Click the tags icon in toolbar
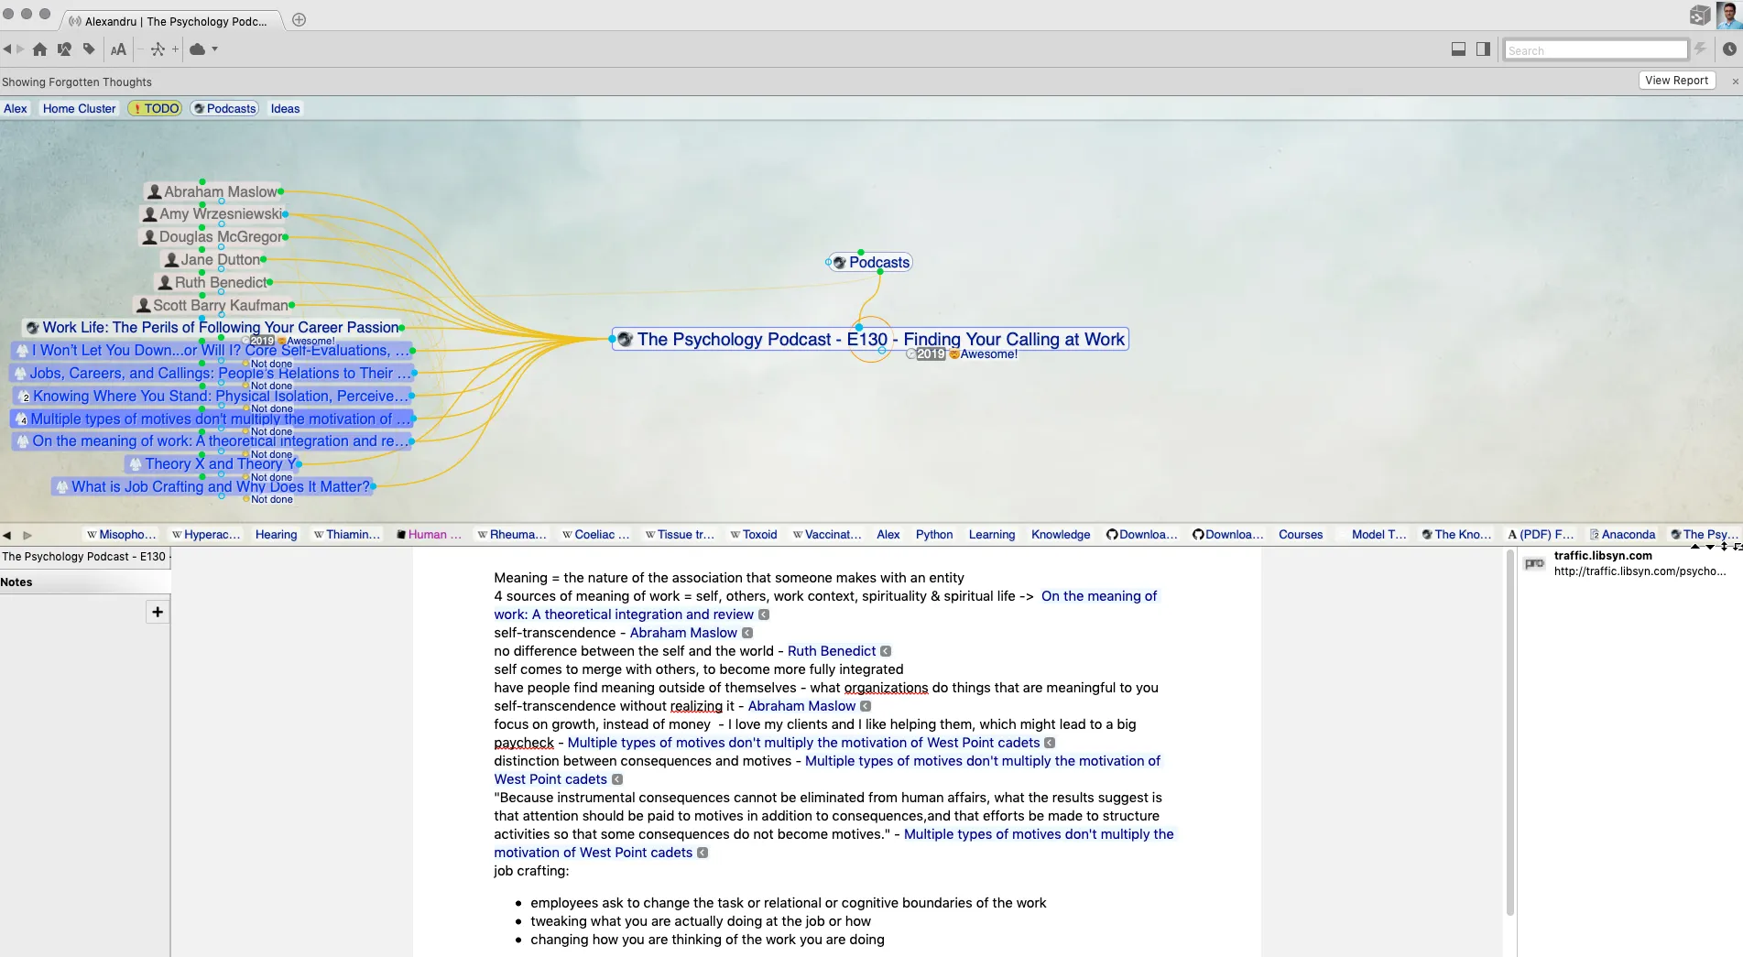Screen dimensions: 1743x957 89,49
